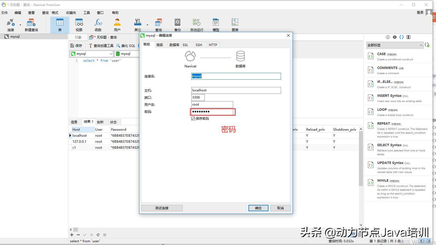Open the User toolbar icon

pyautogui.click(x=117, y=25)
